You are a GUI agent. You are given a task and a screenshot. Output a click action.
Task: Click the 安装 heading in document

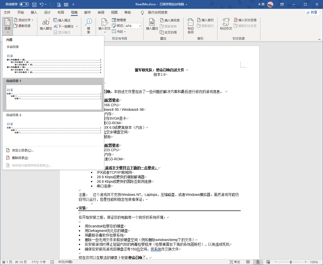(82, 208)
